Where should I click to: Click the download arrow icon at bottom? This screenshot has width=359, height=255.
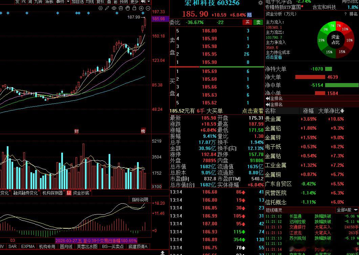[x=162, y=253]
